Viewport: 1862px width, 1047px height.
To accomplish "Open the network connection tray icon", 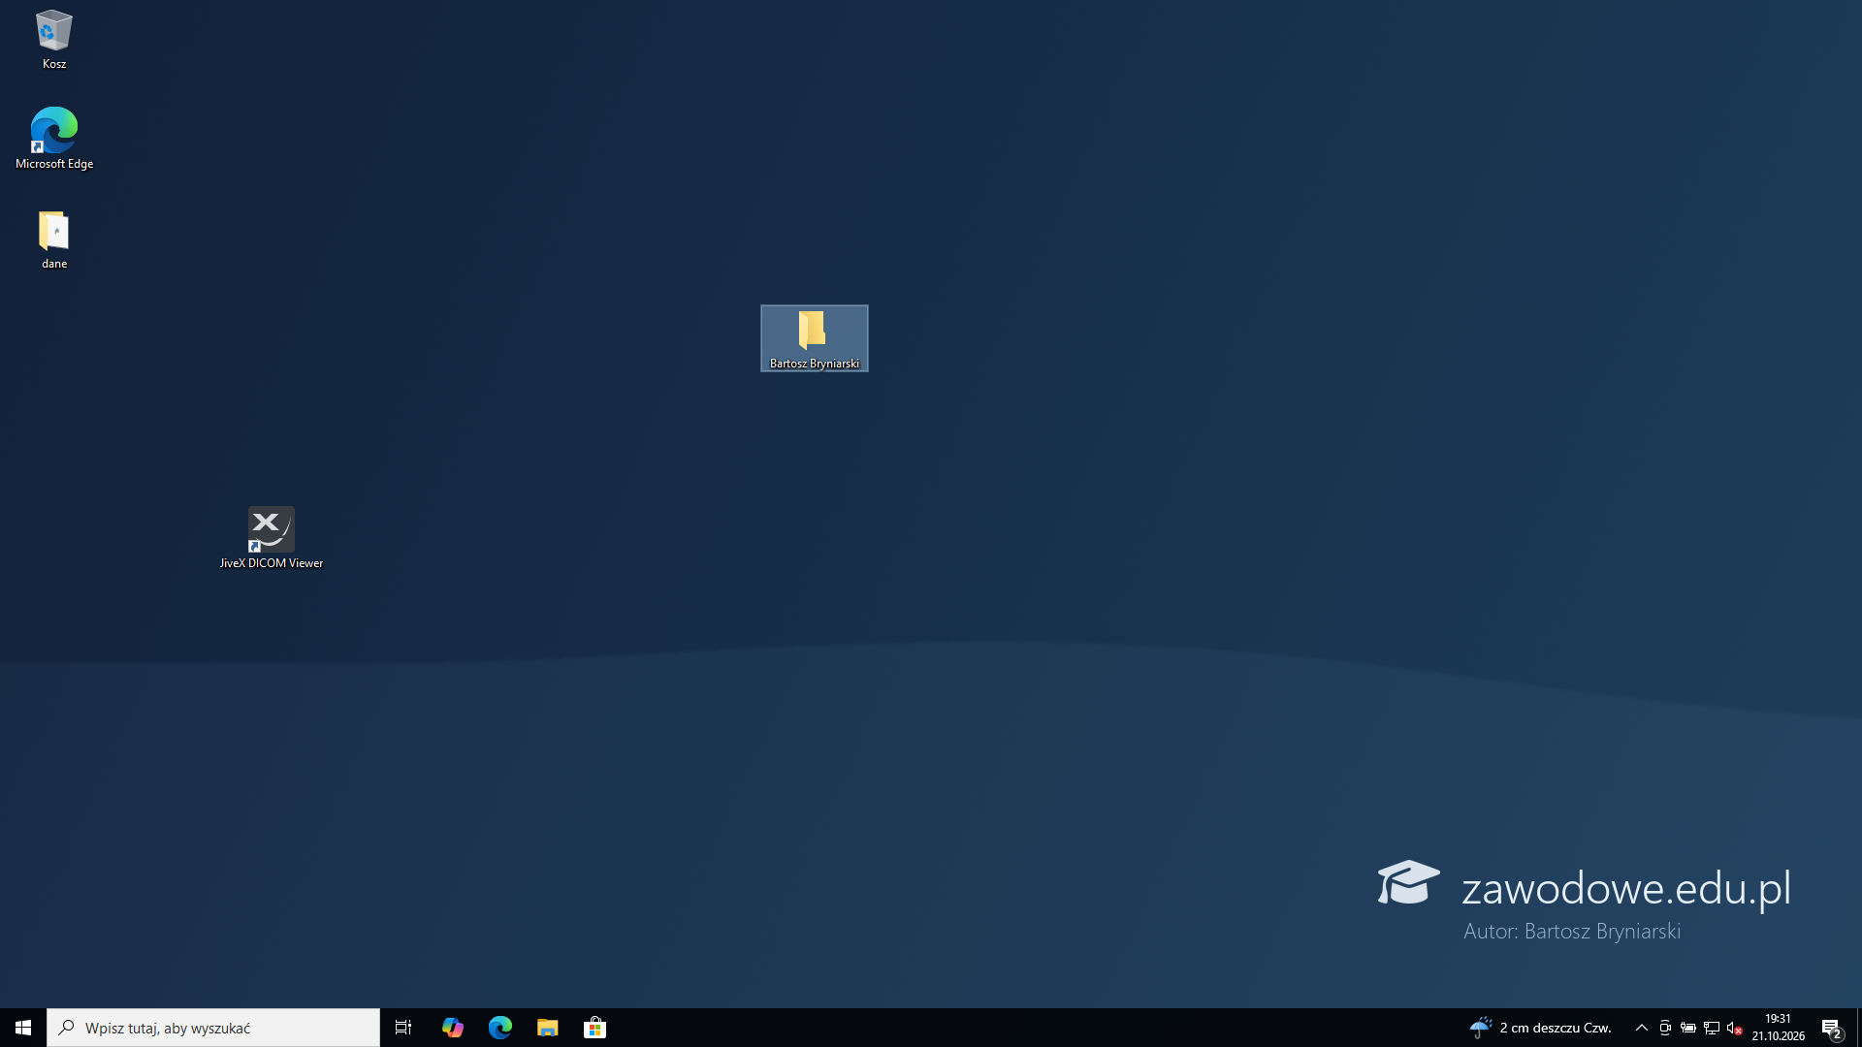I will tap(1712, 1028).
